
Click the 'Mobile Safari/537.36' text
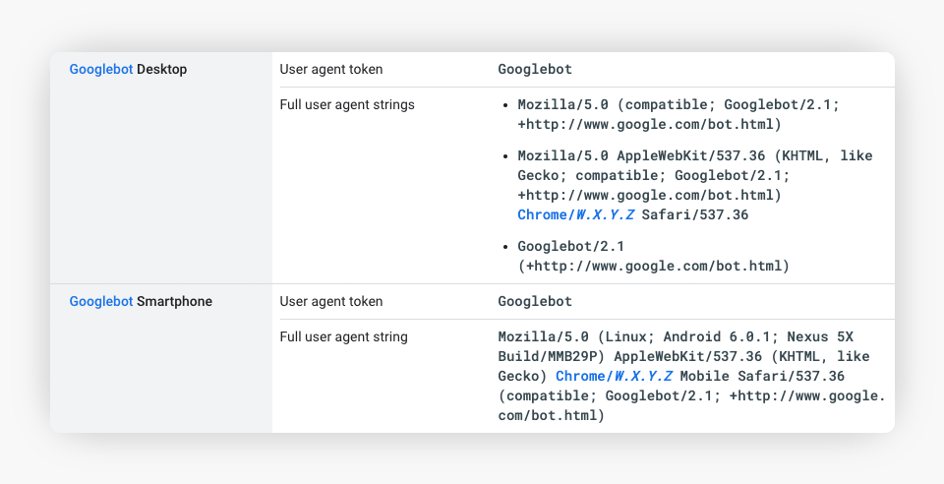pyautogui.click(x=763, y=377)
